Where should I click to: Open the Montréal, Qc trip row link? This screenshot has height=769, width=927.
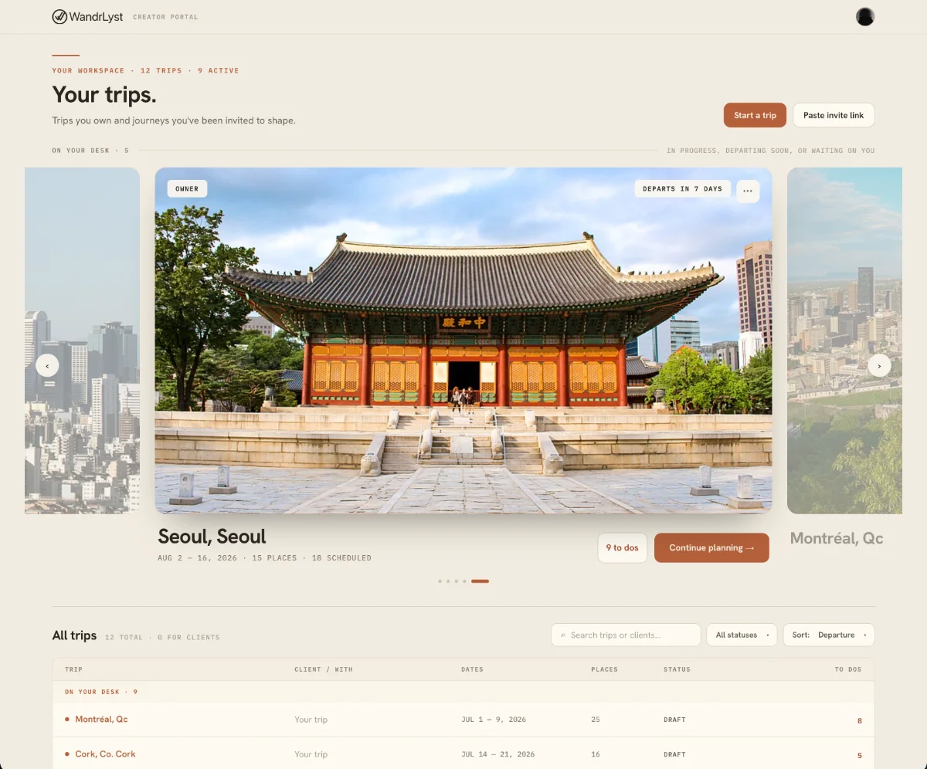pyautogui.click(x=101, y=719)
